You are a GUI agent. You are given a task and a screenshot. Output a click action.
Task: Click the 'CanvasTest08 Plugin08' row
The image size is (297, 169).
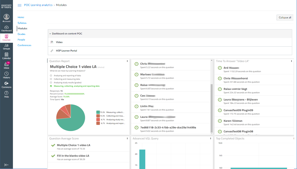[254, 131]
